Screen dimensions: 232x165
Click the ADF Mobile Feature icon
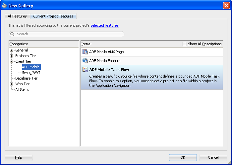(x=85, y=61)
